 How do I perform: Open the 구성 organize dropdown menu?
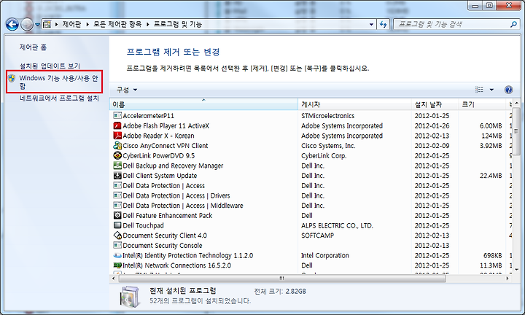click(127, 90)
